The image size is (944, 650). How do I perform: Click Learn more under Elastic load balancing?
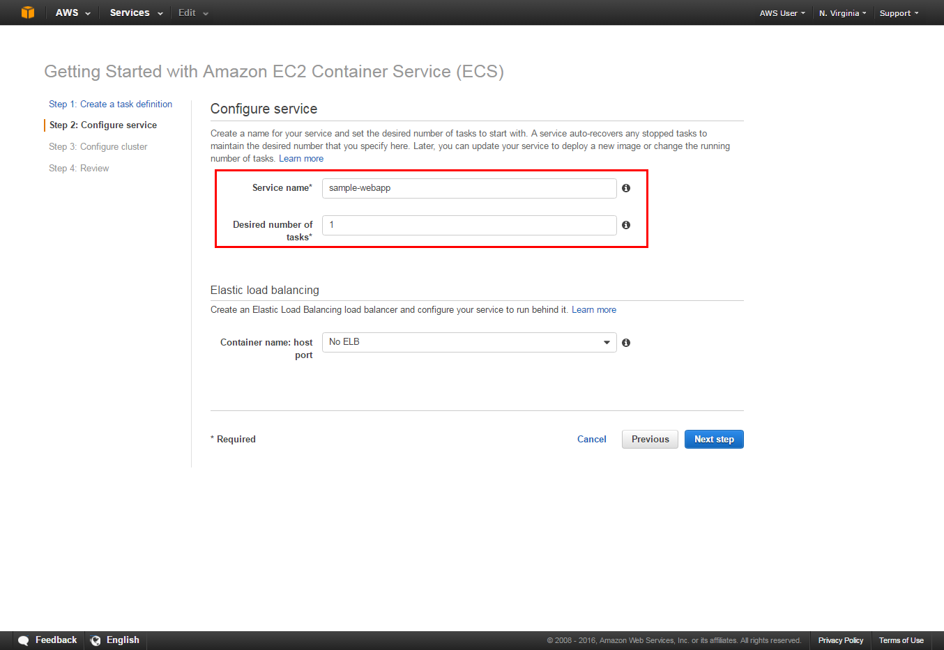click(x=594, y=309)
